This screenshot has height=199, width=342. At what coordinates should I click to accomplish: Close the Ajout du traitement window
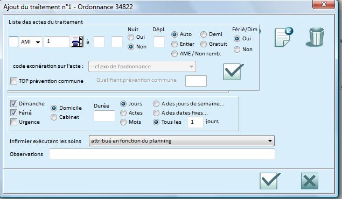324,4
